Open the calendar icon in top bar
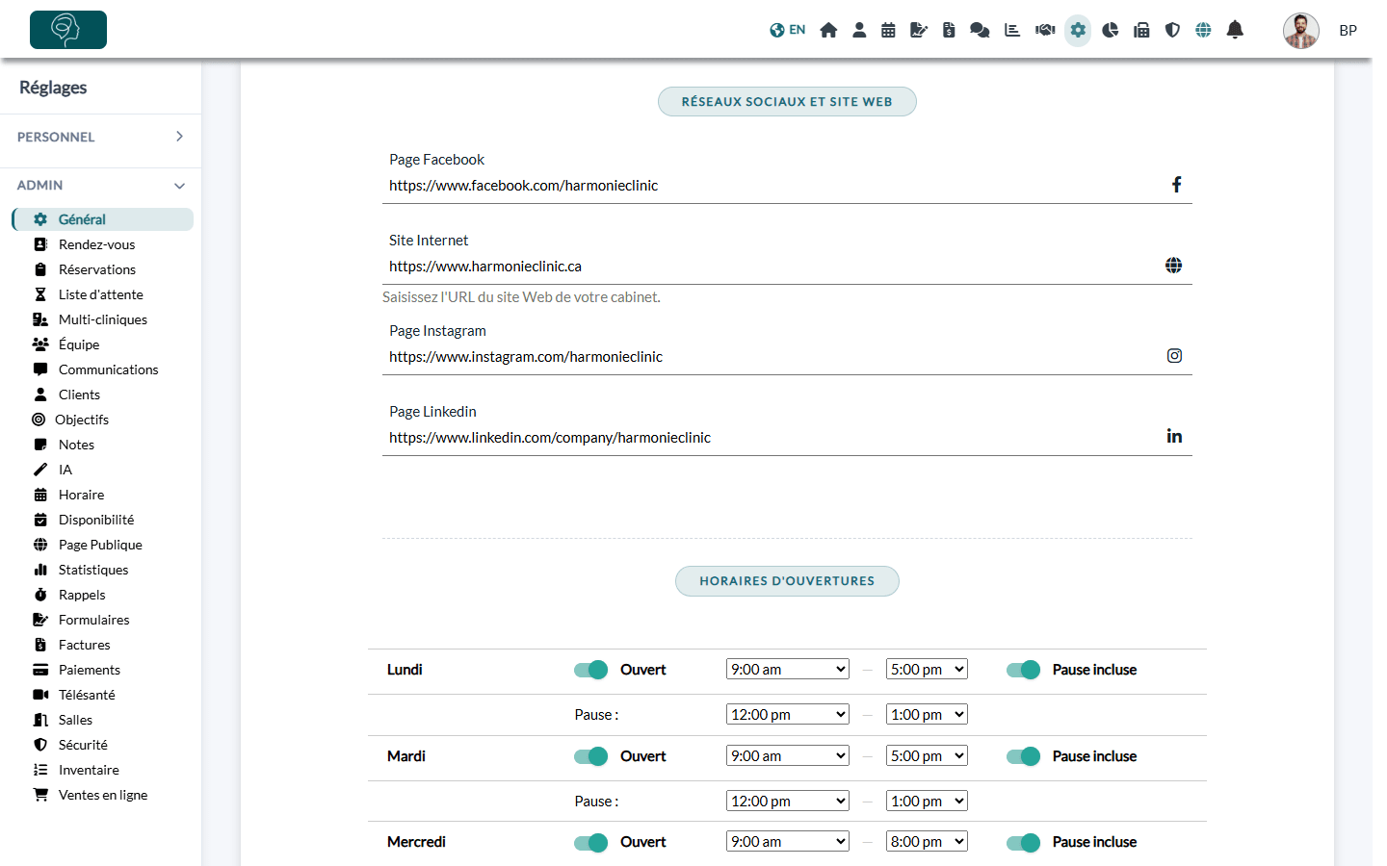Viewport: 1387px width, 866px height. click(x=888, y=30)
